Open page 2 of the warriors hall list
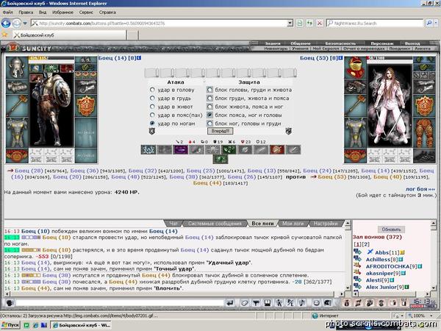The height and width of the screenshot is (331, 441). coord(366,244)
